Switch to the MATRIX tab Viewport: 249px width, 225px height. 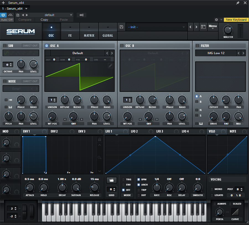[89, 31]
